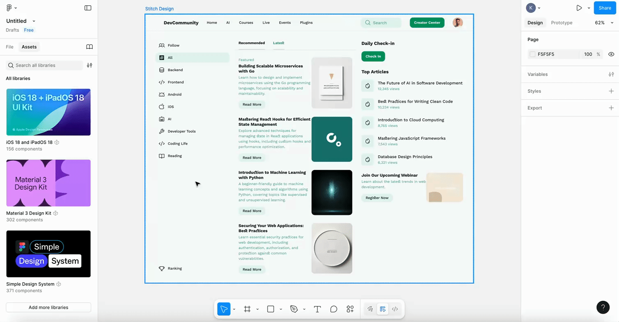Image resolution: width=619 pixels, height=322 pixels.
Task: Click the Share button
Action: (x=605, y=8)
